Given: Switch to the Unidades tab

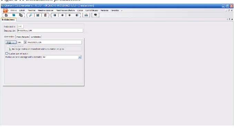Looking at the screenshot, I should pos(36,37).
